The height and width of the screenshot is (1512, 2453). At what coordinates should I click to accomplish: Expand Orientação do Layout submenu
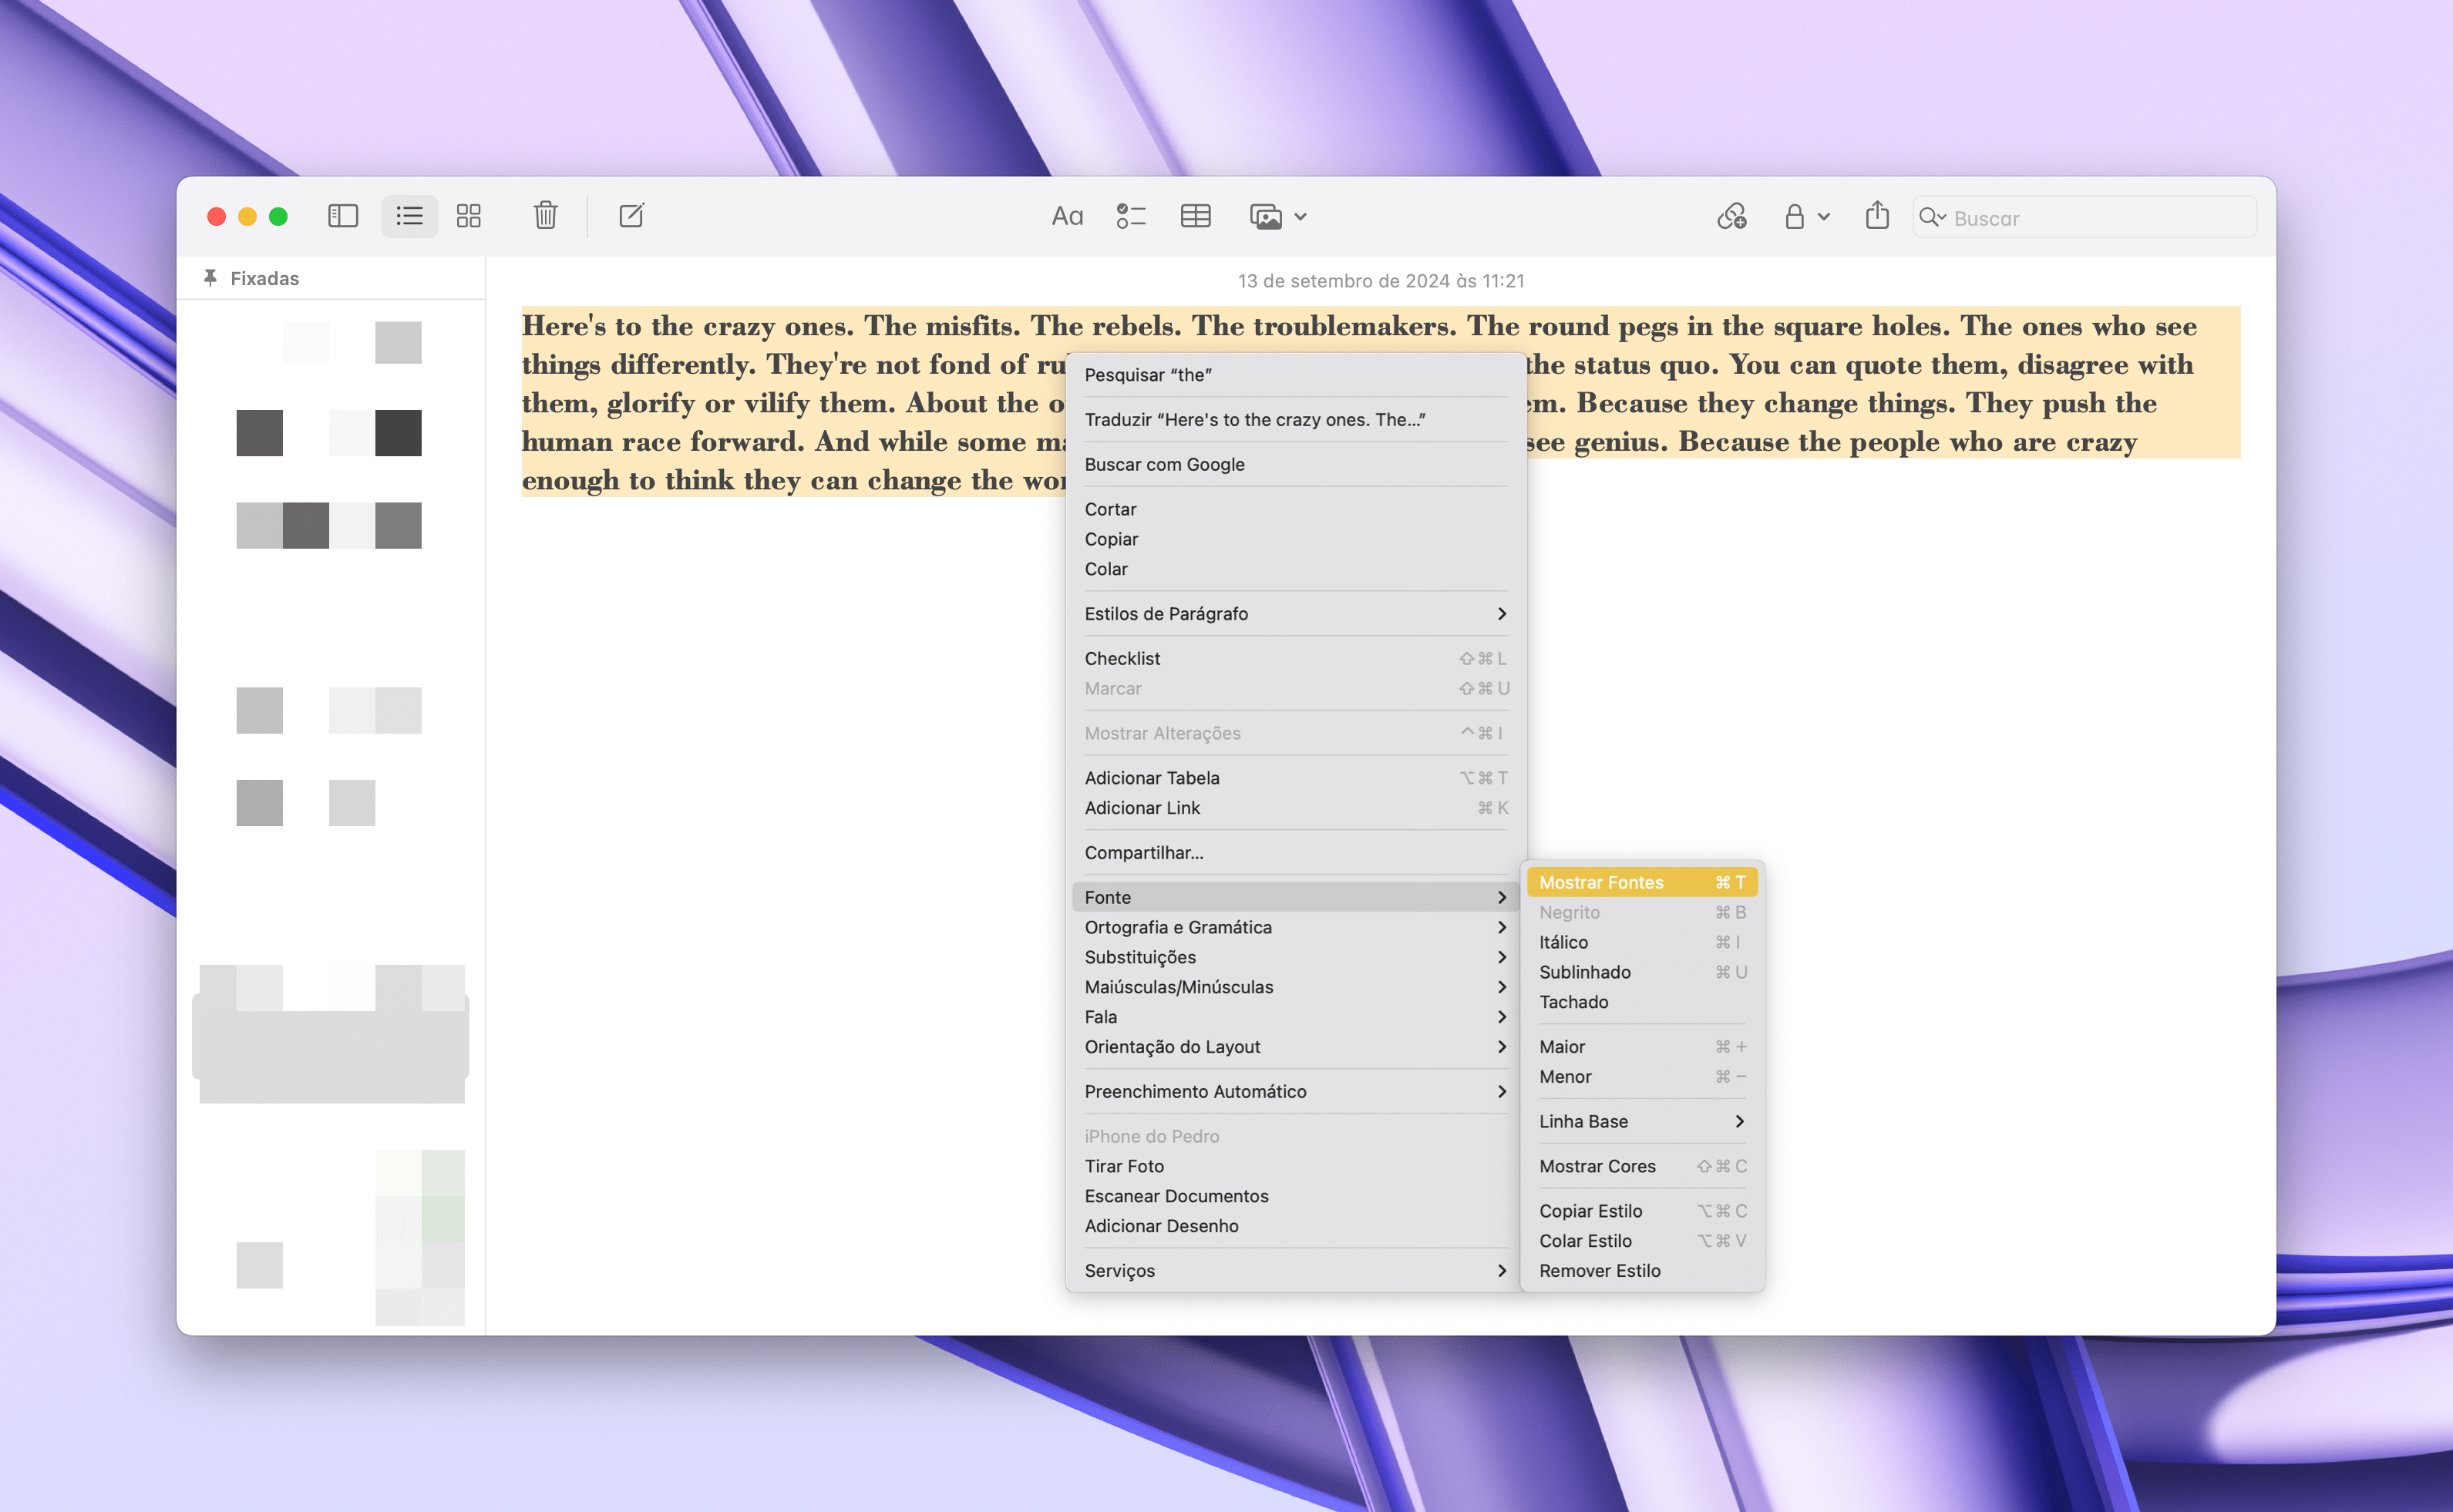click(1296, 1047)
